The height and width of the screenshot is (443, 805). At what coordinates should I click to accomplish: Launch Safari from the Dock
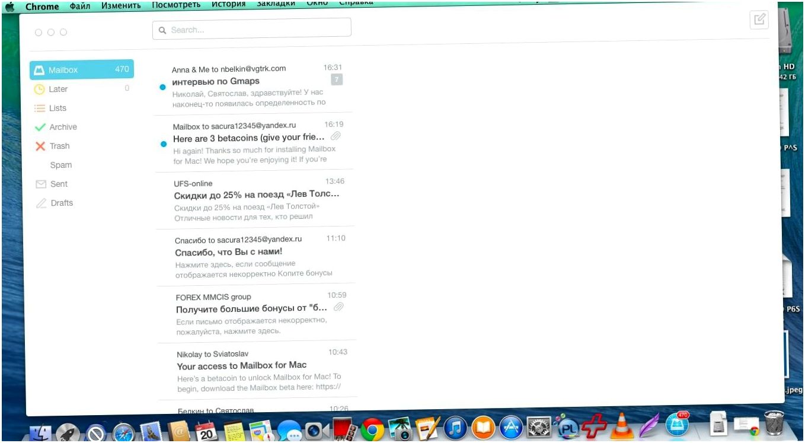tap(124, 432)
